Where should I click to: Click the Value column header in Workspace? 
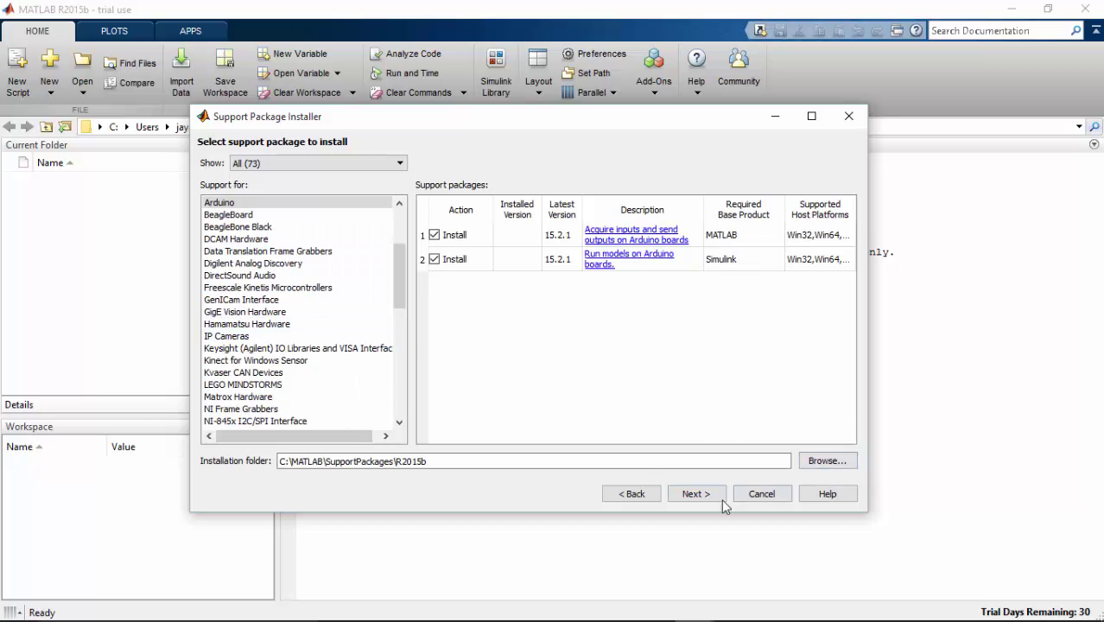tap(124, 447)
